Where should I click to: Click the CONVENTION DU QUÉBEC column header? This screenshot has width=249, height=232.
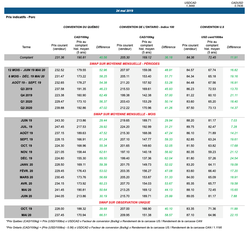[81, 27]
